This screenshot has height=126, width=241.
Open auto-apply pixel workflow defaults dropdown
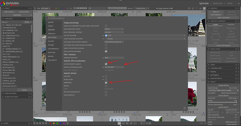114,42
